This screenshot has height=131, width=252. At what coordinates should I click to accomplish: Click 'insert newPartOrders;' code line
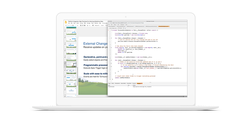122,78
